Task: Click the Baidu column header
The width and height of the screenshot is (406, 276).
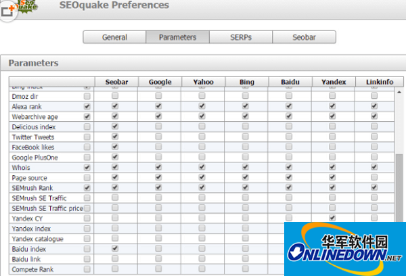Action: [x=290, y=82]
